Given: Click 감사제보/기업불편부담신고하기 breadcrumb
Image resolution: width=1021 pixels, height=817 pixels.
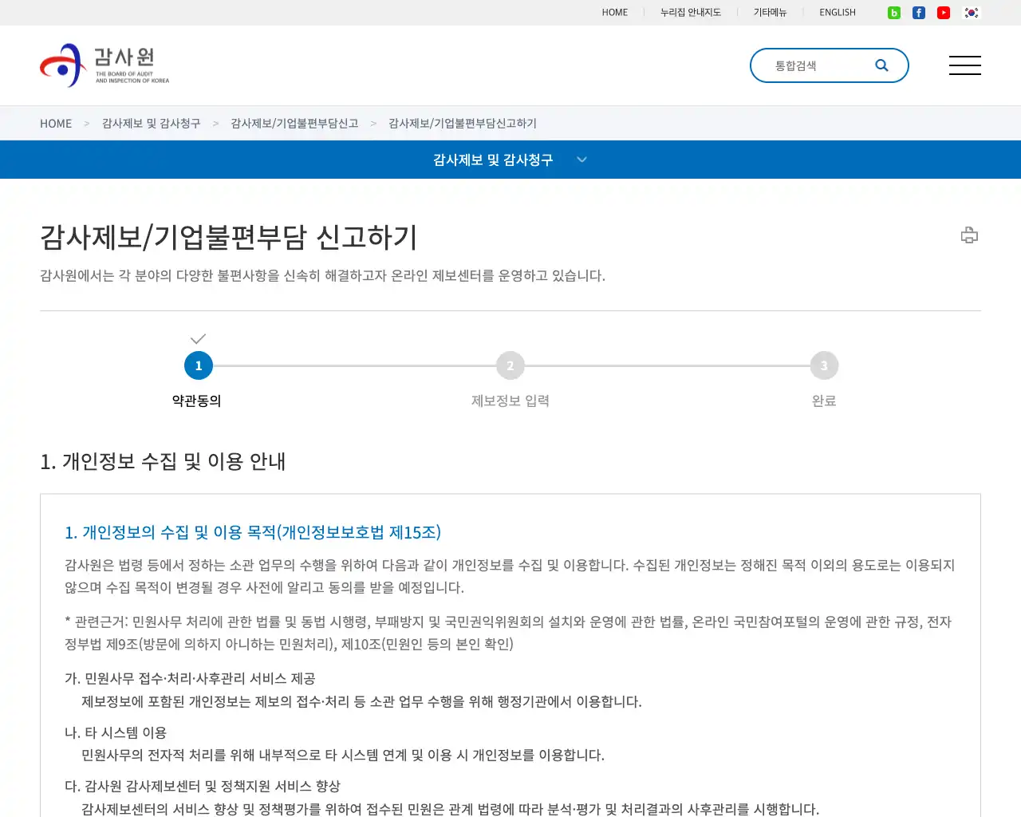Looking at the screenshot, I should (x=463, y=124).
